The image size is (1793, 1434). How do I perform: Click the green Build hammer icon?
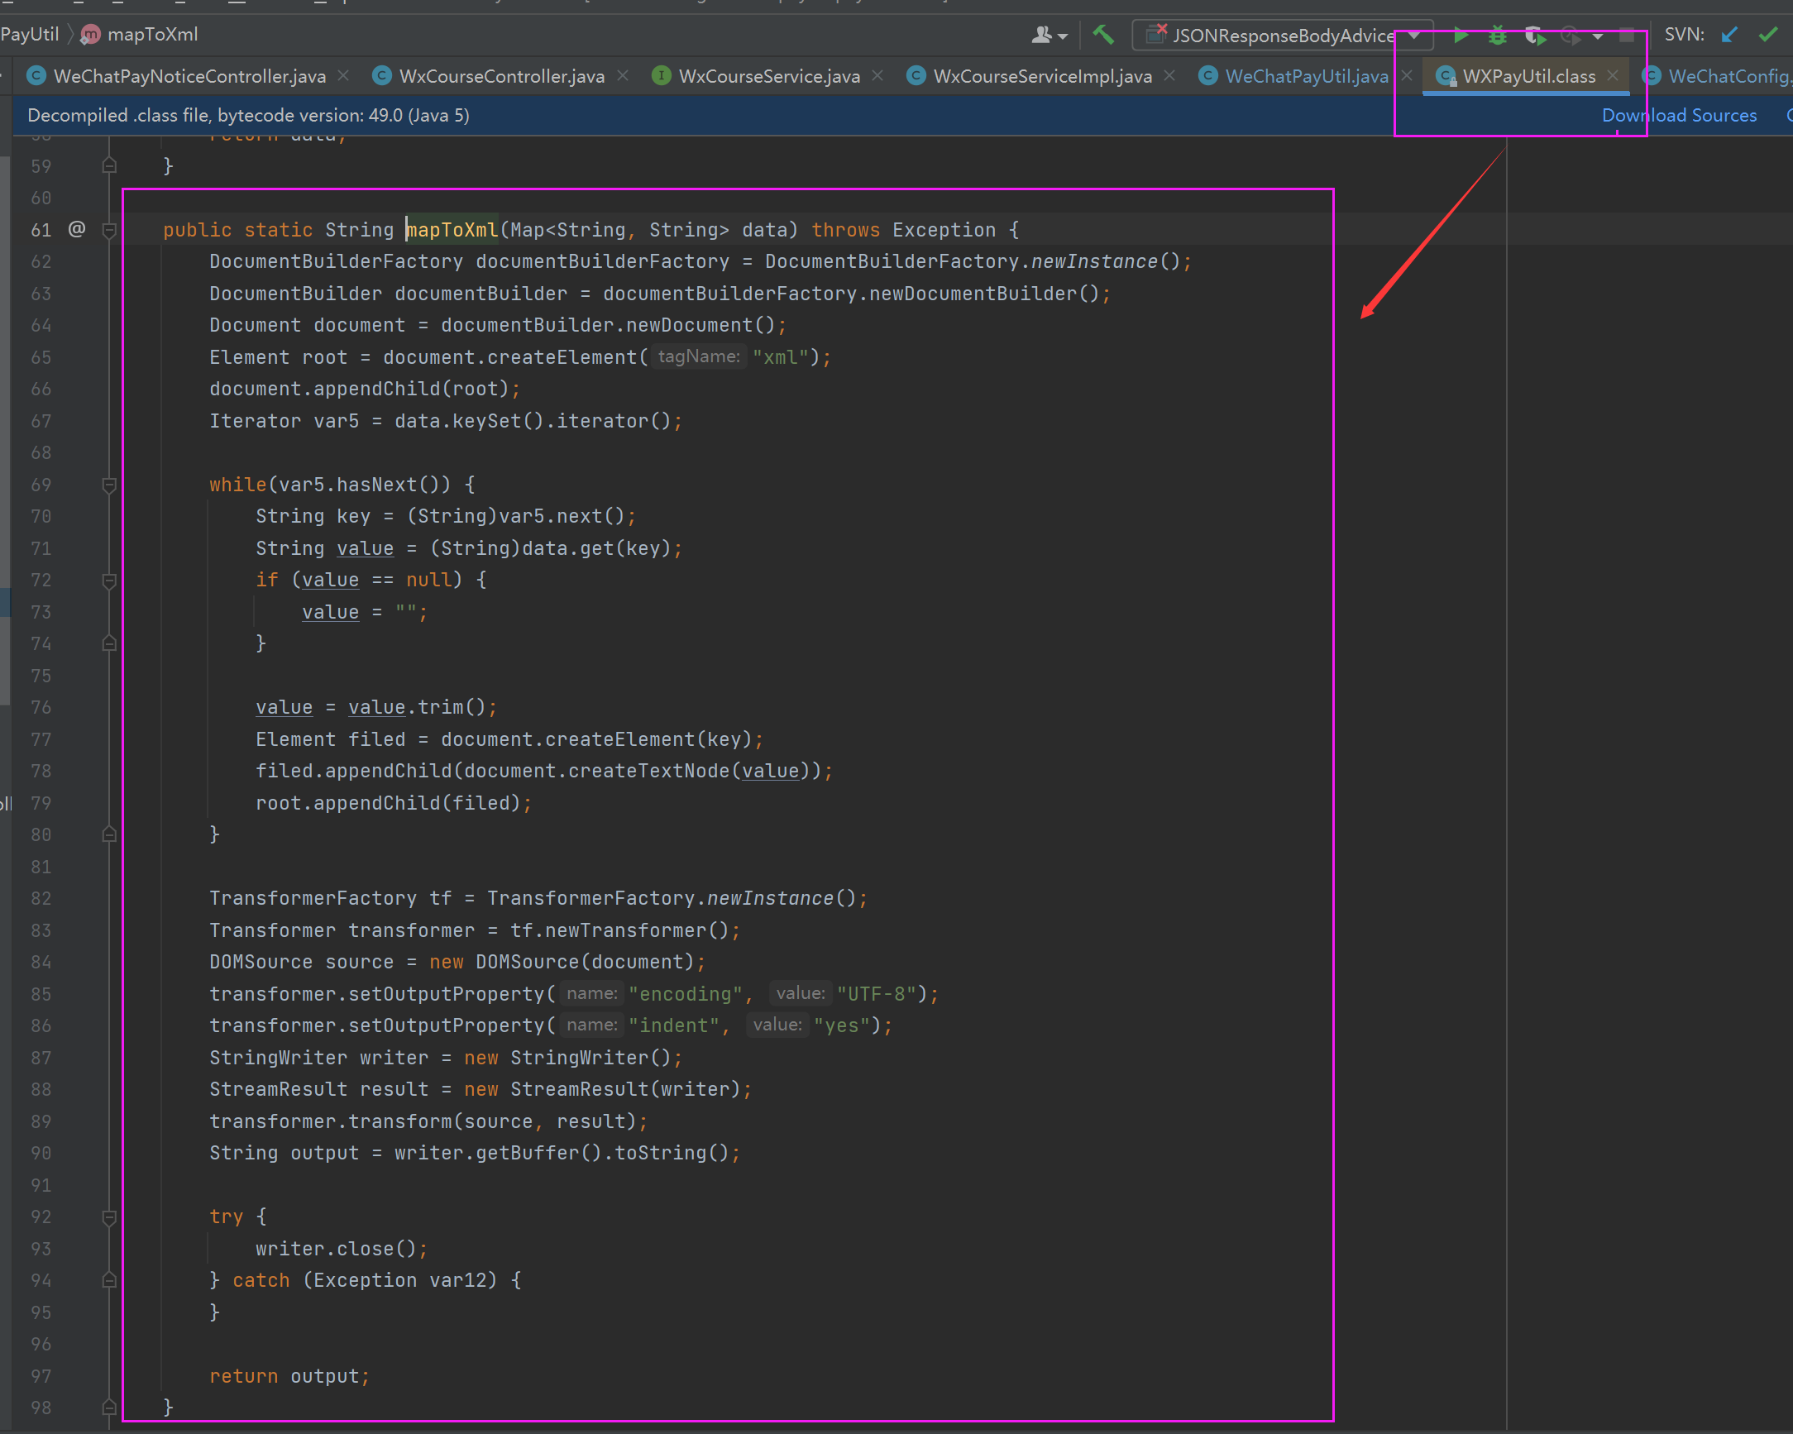(x=1102, y=35)
